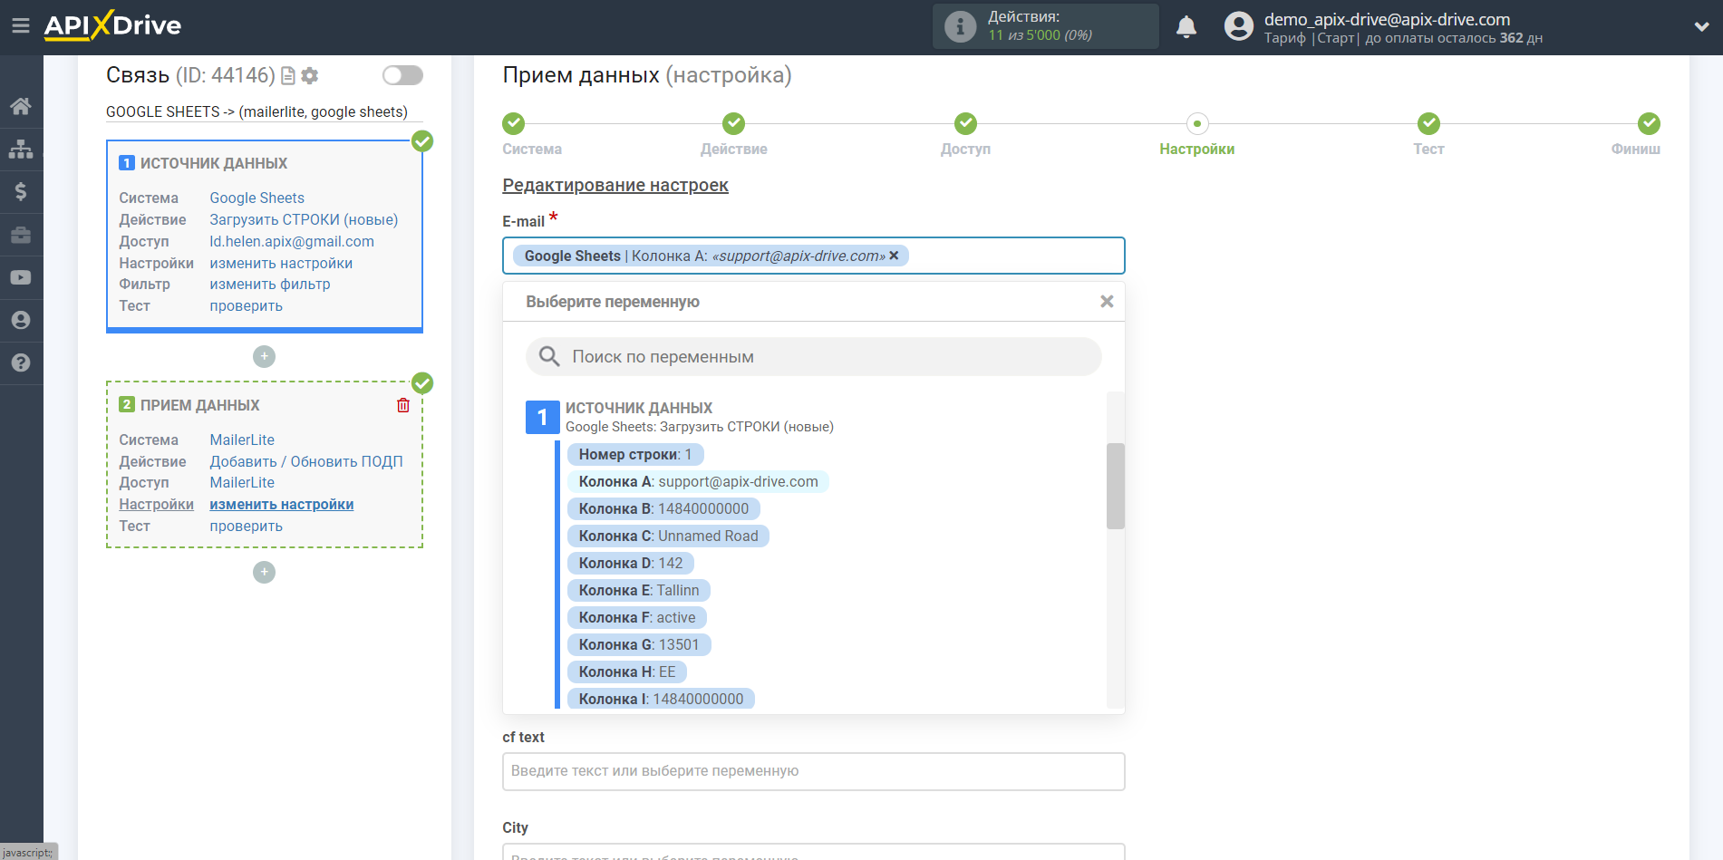Select variable Колонка D 142
Image resolution: width=1723 pixels, height=860 pixels.
tap(631, 564)
